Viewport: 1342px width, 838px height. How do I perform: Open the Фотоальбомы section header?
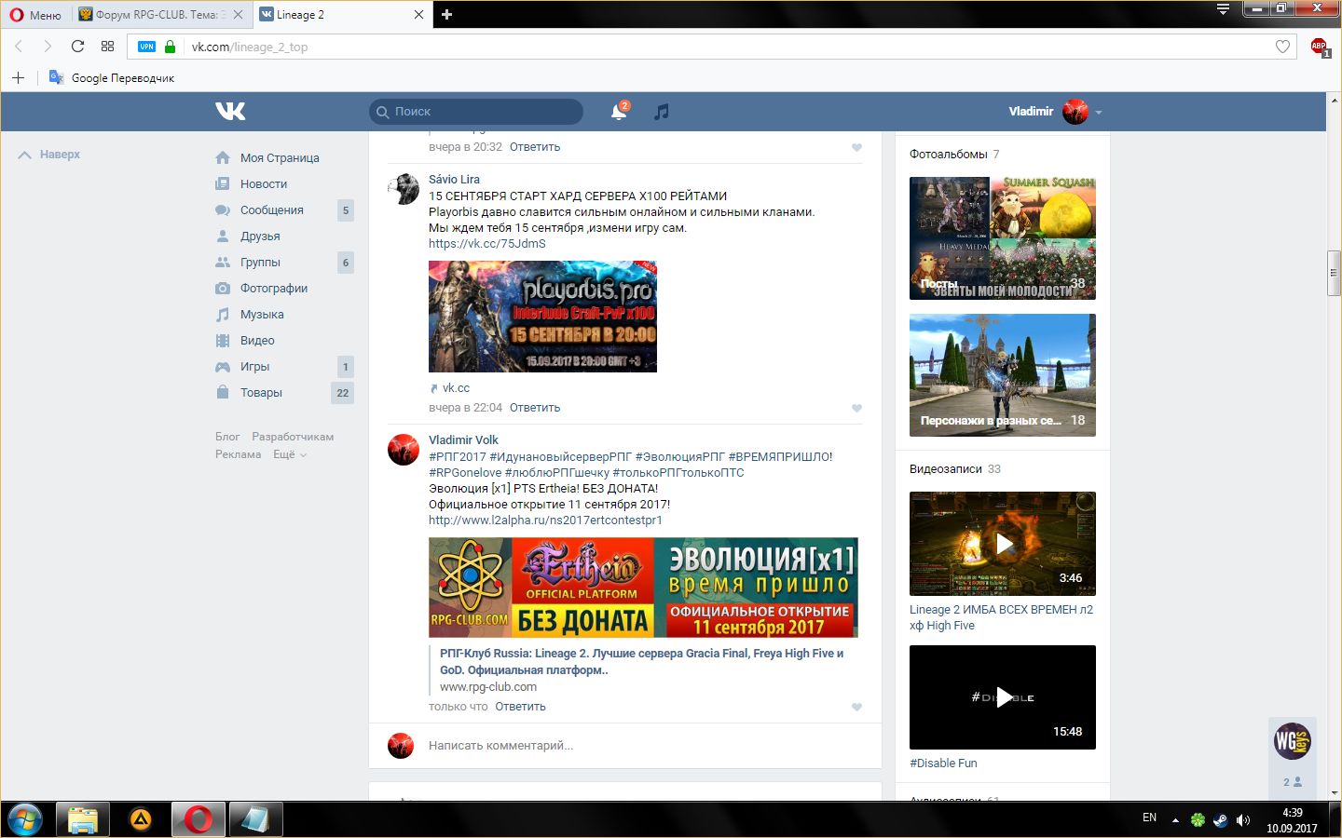click(948, 155)
